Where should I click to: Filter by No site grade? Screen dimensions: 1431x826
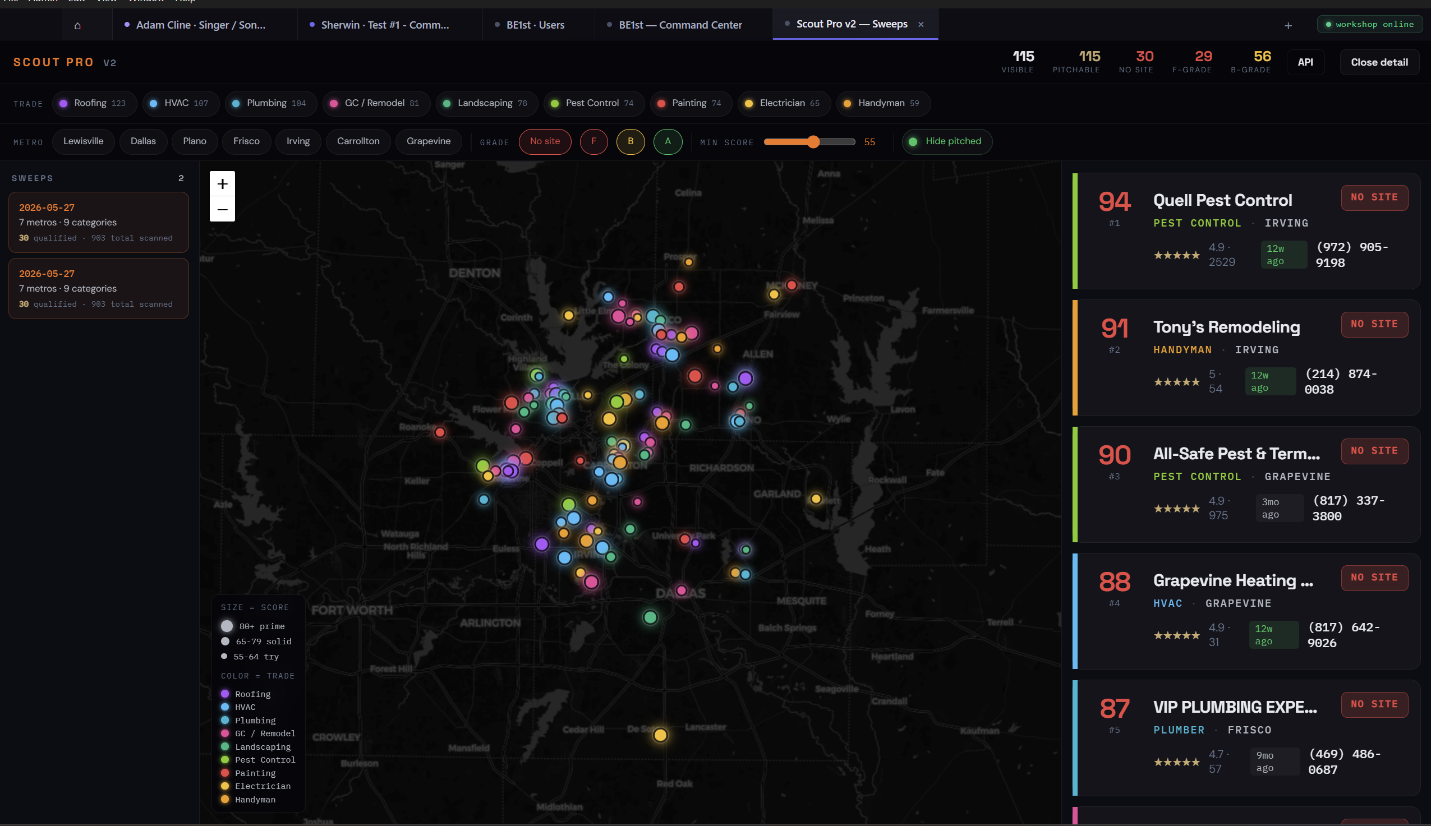point(545,141)
